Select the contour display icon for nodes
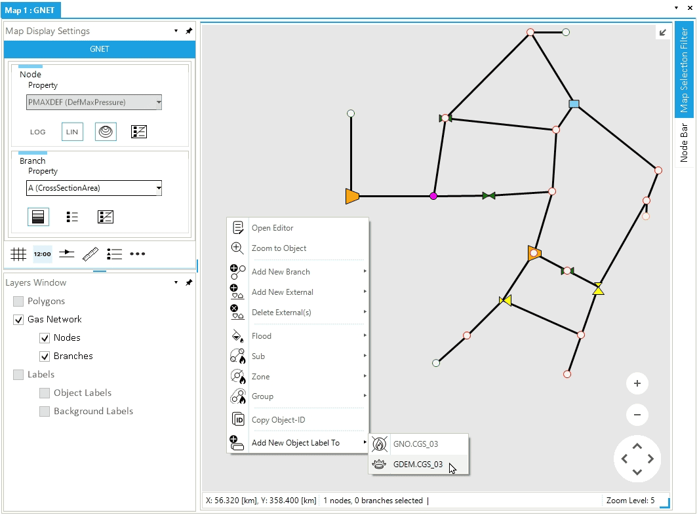The width and height of the screenshot is (697, 515). click(x=106, y=132)
